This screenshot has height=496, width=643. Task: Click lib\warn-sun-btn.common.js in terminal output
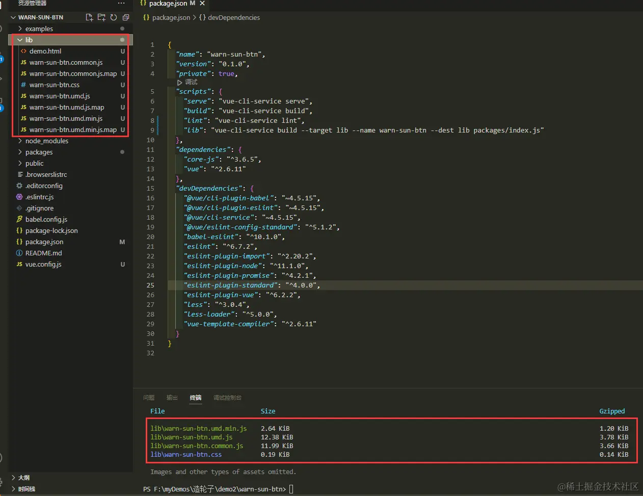tap(197, 446)
